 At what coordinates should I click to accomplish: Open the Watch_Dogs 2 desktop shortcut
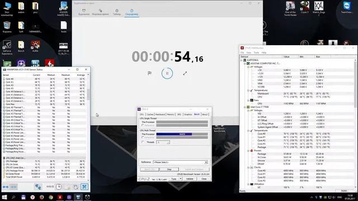pos(319,8)
